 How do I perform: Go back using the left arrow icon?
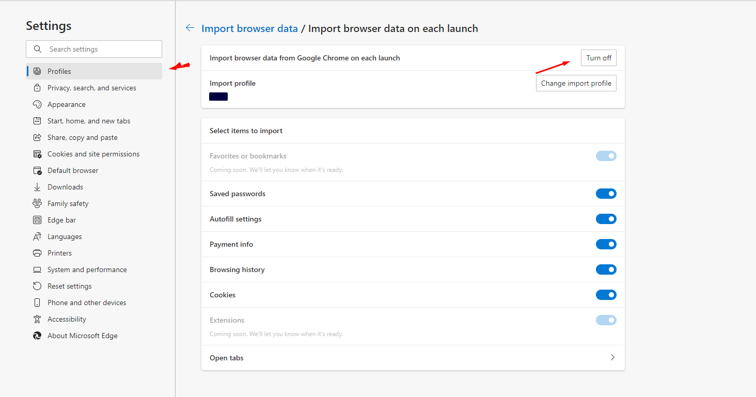click(190, 28)
